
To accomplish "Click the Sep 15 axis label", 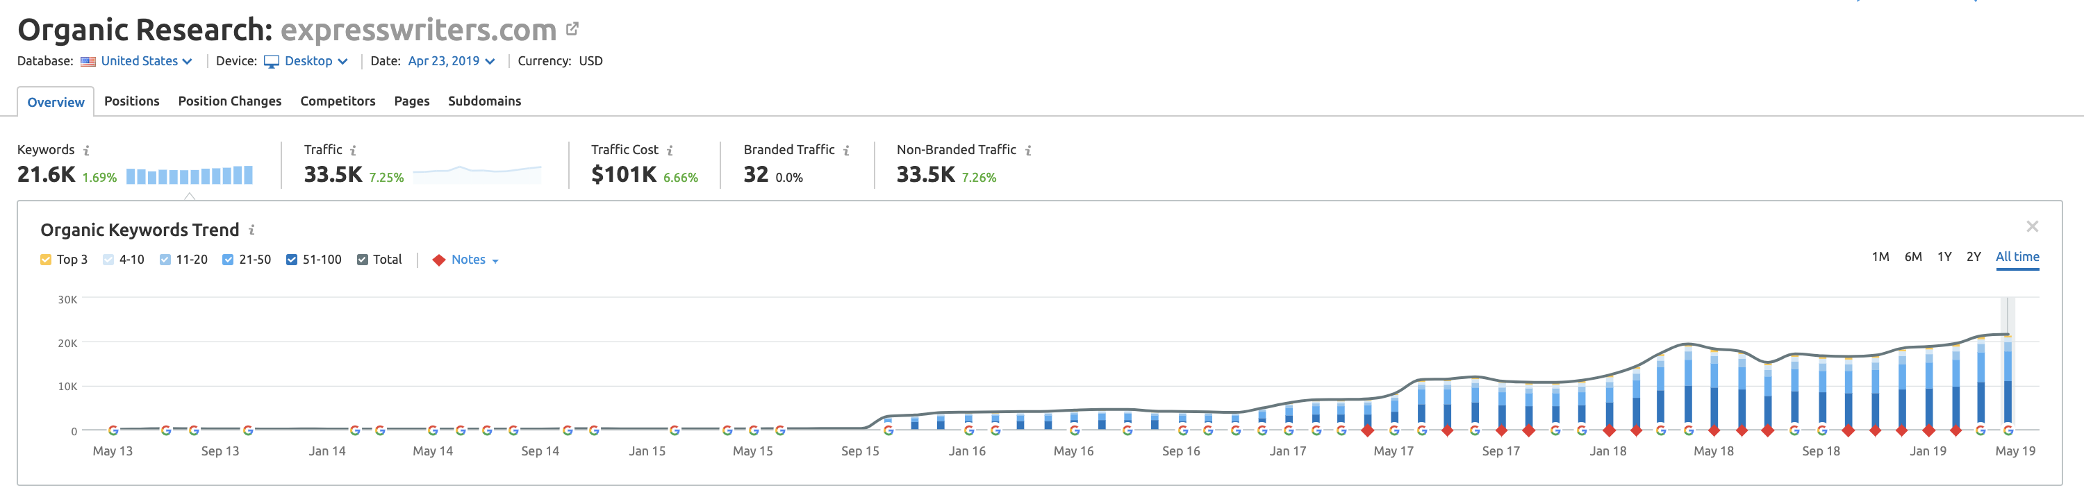I will (859, 451).
